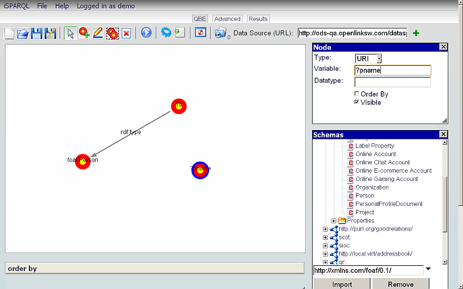The image size is (463, 289).
Task: Click the Organization class icon in Schemas
Action: click(x=351, y=187)
